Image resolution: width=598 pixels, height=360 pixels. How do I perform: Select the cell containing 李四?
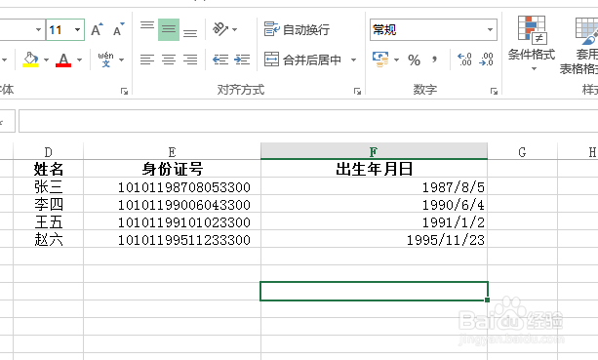[x=49, y=204]
